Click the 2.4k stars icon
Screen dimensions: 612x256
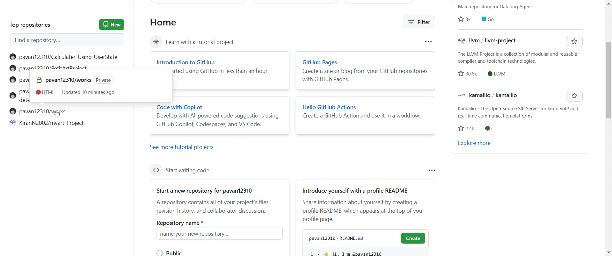coord(461,128)
